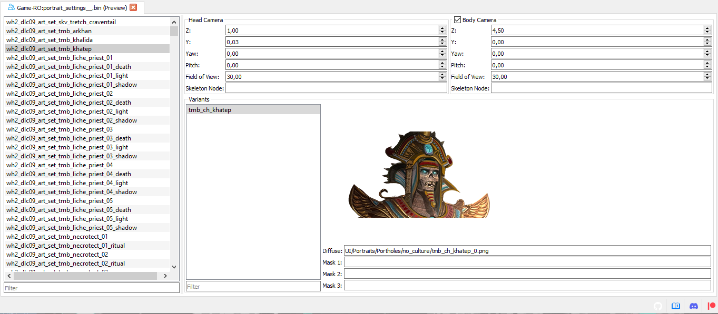This screenshot has width=718, height=314.
Task: Toggle the Body Camera checkbox
Action: (457, 20)
